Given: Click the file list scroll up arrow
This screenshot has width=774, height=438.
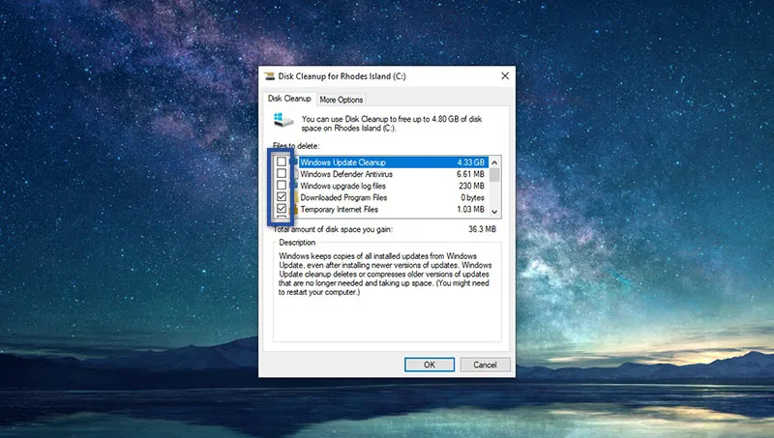Looking at the screenshot, I should coord(494,162).
